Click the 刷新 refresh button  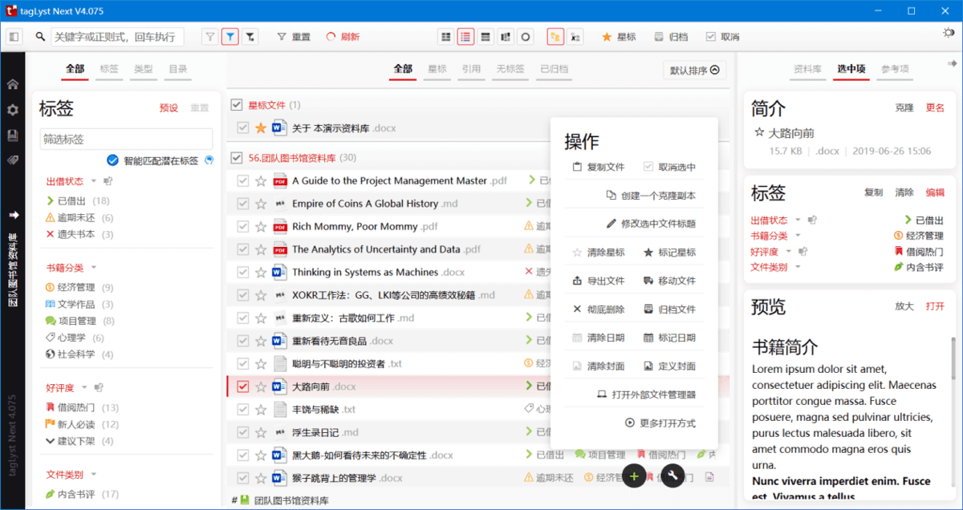(x=343, y=37)
